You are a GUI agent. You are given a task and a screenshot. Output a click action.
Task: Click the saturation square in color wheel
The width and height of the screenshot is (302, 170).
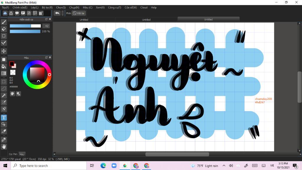tap(37, 75)
